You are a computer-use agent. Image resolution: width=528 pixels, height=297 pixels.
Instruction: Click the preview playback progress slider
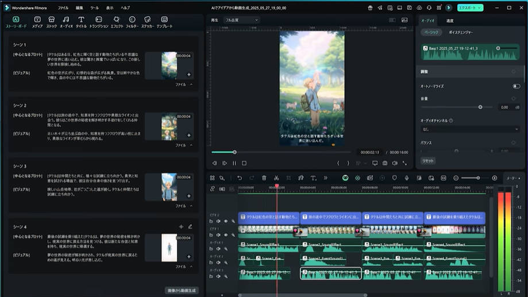pyautogui.click(x=282, y=152)
